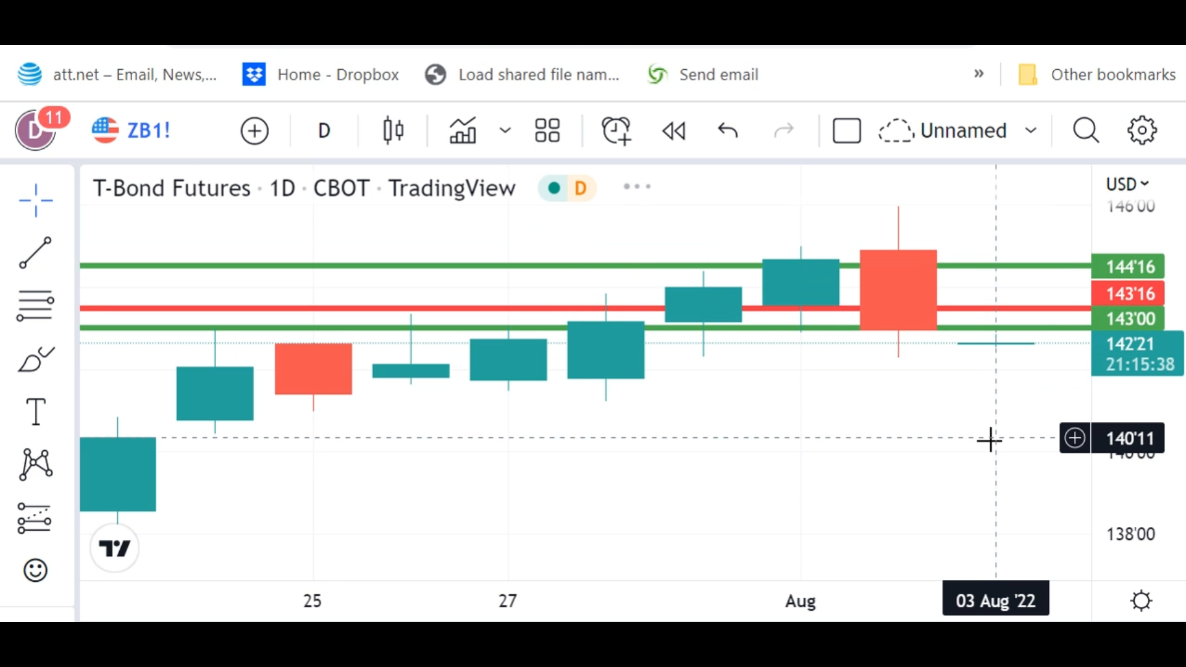This screenshot has height=667, width=1186.
Task: Open the quick search magnifier
Action: (1086, 130)
